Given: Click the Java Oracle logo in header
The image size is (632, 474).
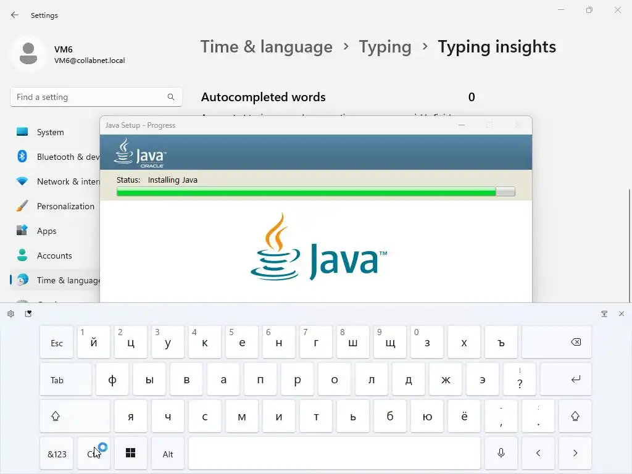Looking at the screenshot, I should click(x=140, y=153).
